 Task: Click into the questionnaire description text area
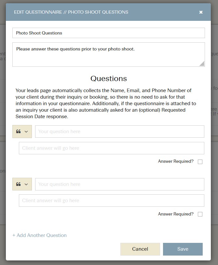point(109,54)
